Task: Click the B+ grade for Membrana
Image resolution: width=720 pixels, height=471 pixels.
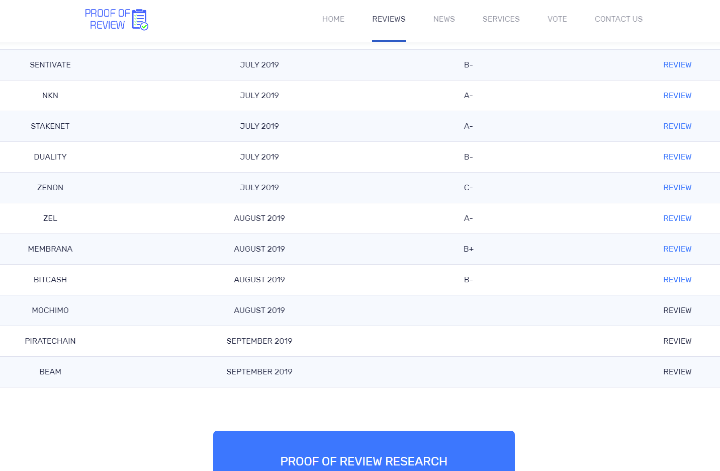Action: [469, 249]
